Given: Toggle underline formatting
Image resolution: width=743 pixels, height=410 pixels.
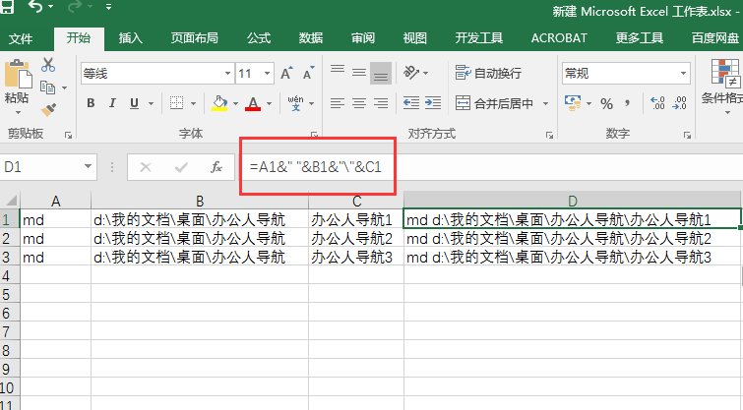Looking at the screenshot, I should 134,103.
